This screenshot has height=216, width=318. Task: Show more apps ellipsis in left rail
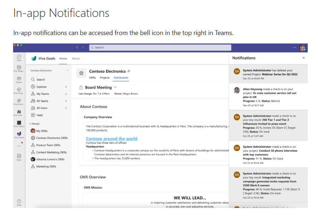(x=19, y=146)
